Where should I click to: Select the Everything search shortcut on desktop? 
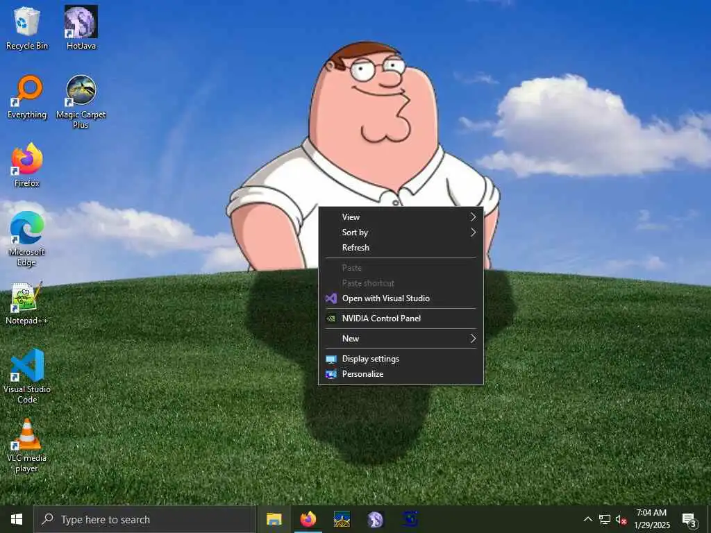27,97
